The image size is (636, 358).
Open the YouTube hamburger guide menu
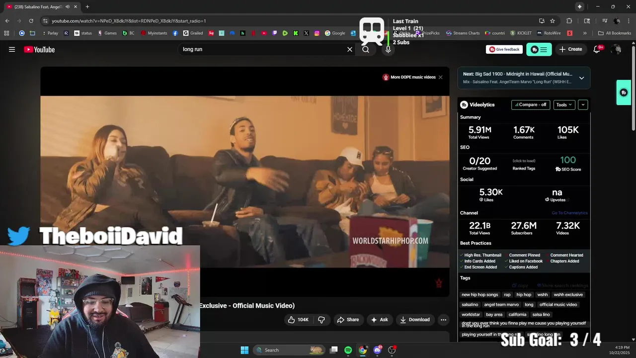pos(12,49)
